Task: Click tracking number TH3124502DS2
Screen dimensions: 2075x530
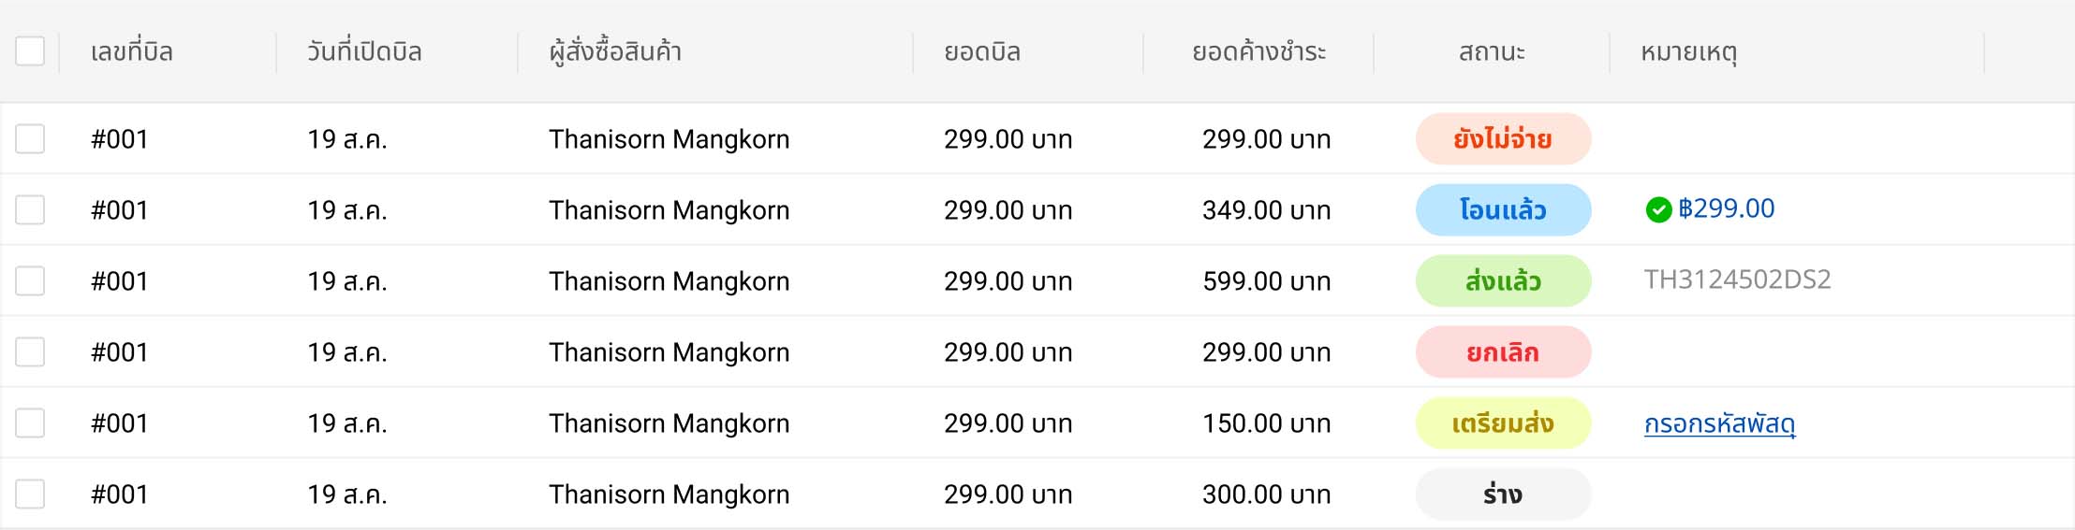Action: 1738,279
